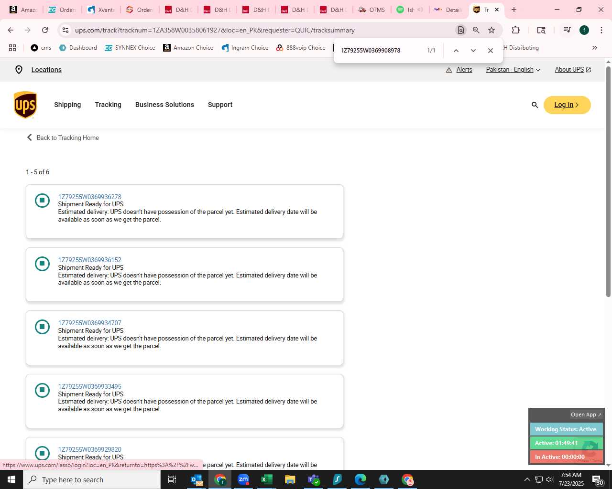Viewport: 612px width, 489px height.
Task: Go to next find result
Action: [x=473, y=51]
